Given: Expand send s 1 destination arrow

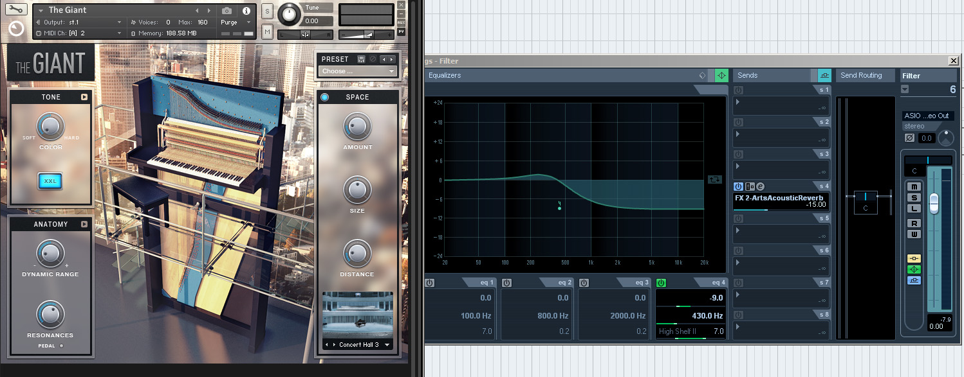Looking at the screenshot, I should tap(737, 101).
